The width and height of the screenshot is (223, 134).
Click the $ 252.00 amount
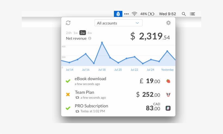[148, 95]
